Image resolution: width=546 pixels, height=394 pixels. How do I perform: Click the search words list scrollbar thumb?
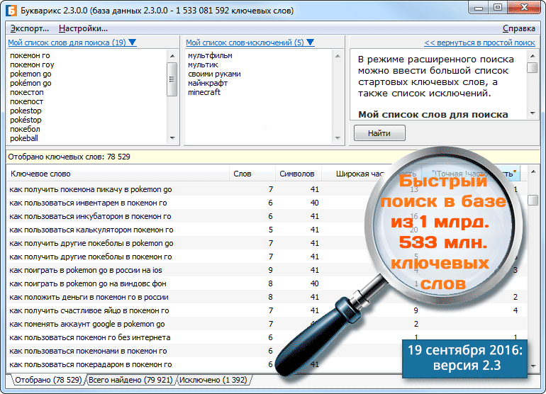(172, 79)
